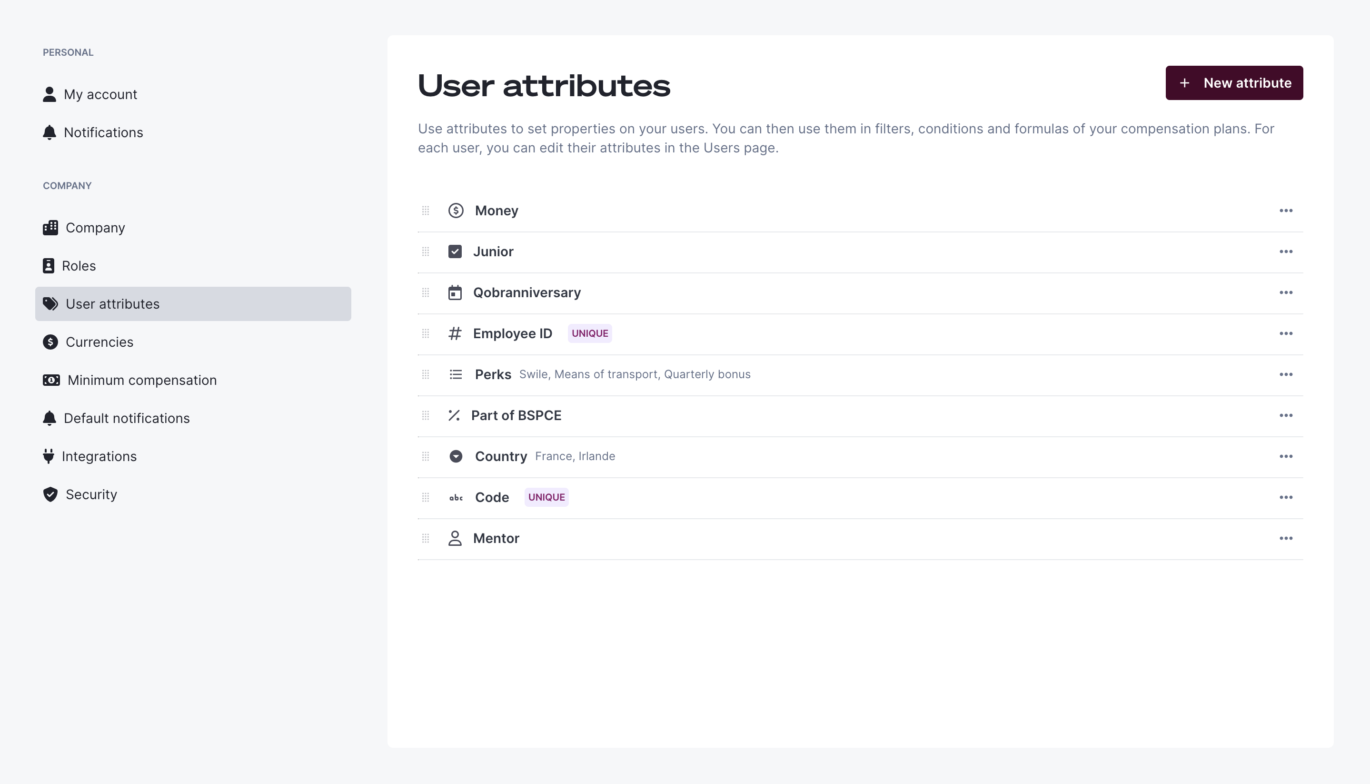Click the Qobranniversary calendar icon
1370x784 pixels.
pyautogui.click(x=455, y=292)
